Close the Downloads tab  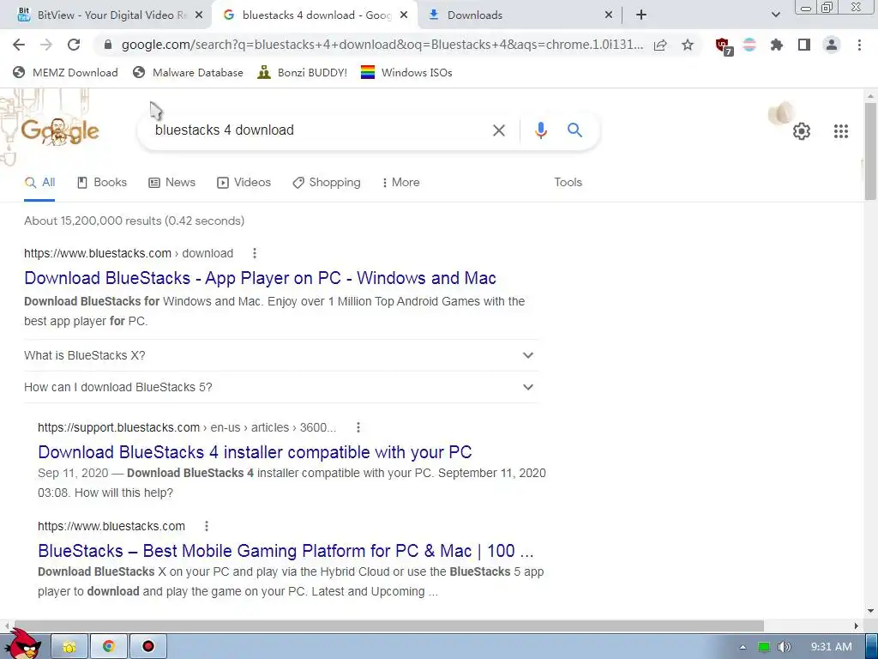click(x=609, y=15)
